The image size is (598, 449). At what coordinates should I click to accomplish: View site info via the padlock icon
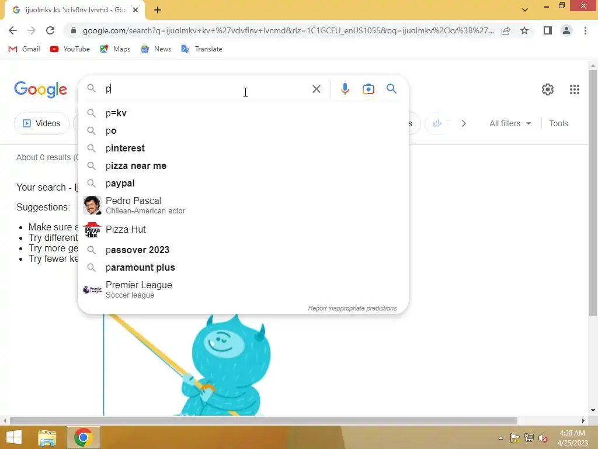click(x=74, y=30)
